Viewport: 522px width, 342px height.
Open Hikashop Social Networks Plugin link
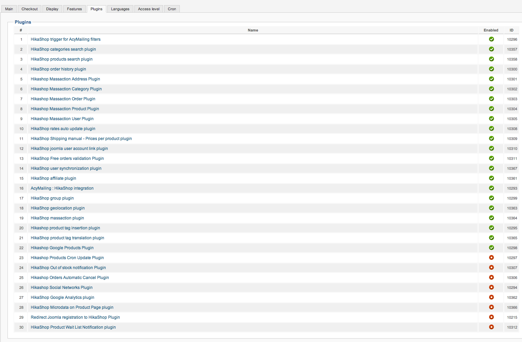coord(62,288)
